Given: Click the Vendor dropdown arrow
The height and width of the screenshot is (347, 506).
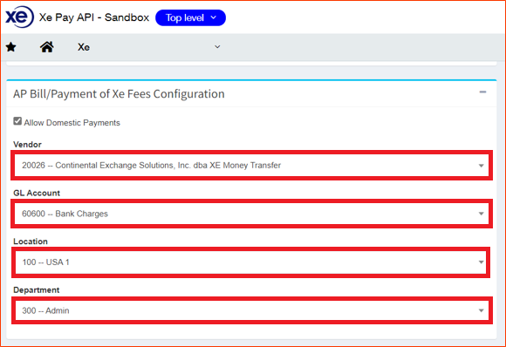Looking at the screenshot, I should coord(482,166).
